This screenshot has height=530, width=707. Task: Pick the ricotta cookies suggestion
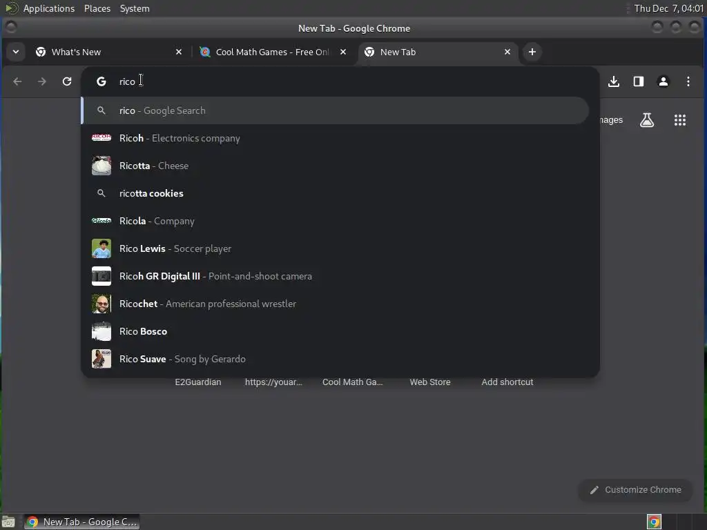(x=335, y=193)
